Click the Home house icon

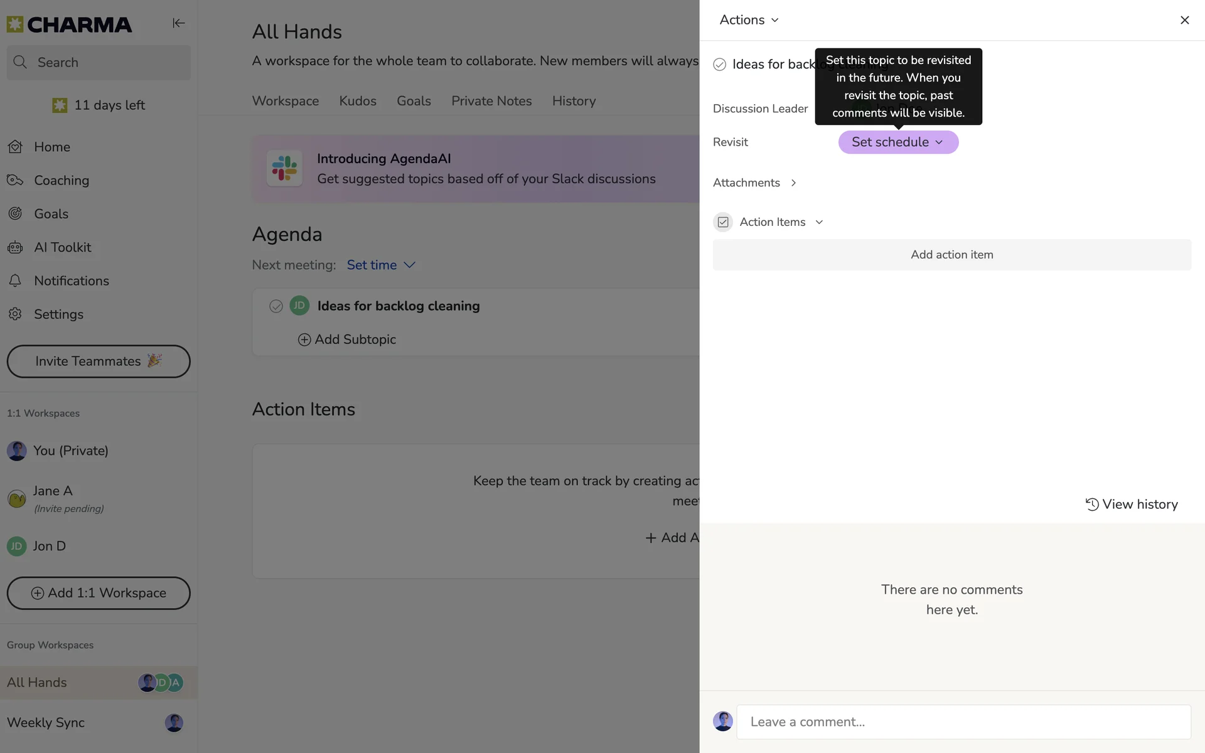pyautogui.click(x=15, y=147)
